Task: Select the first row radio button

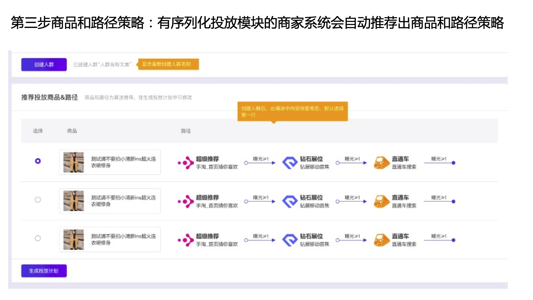Action: coord(38,161)
